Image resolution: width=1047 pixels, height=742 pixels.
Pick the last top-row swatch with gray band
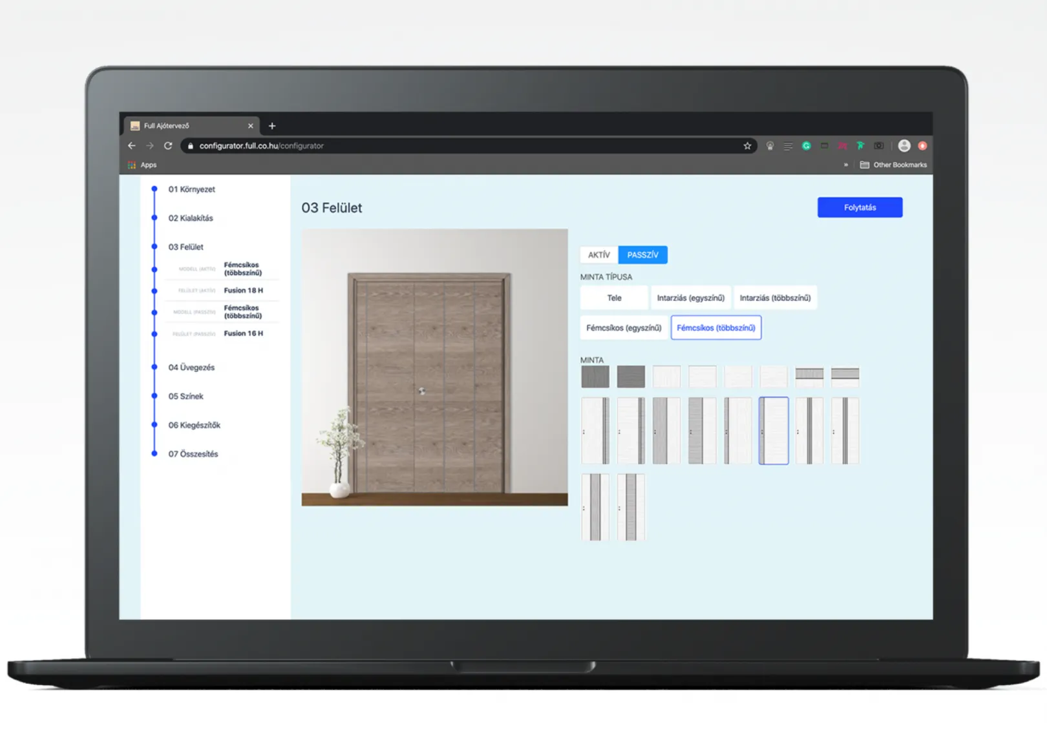(845, 376)
